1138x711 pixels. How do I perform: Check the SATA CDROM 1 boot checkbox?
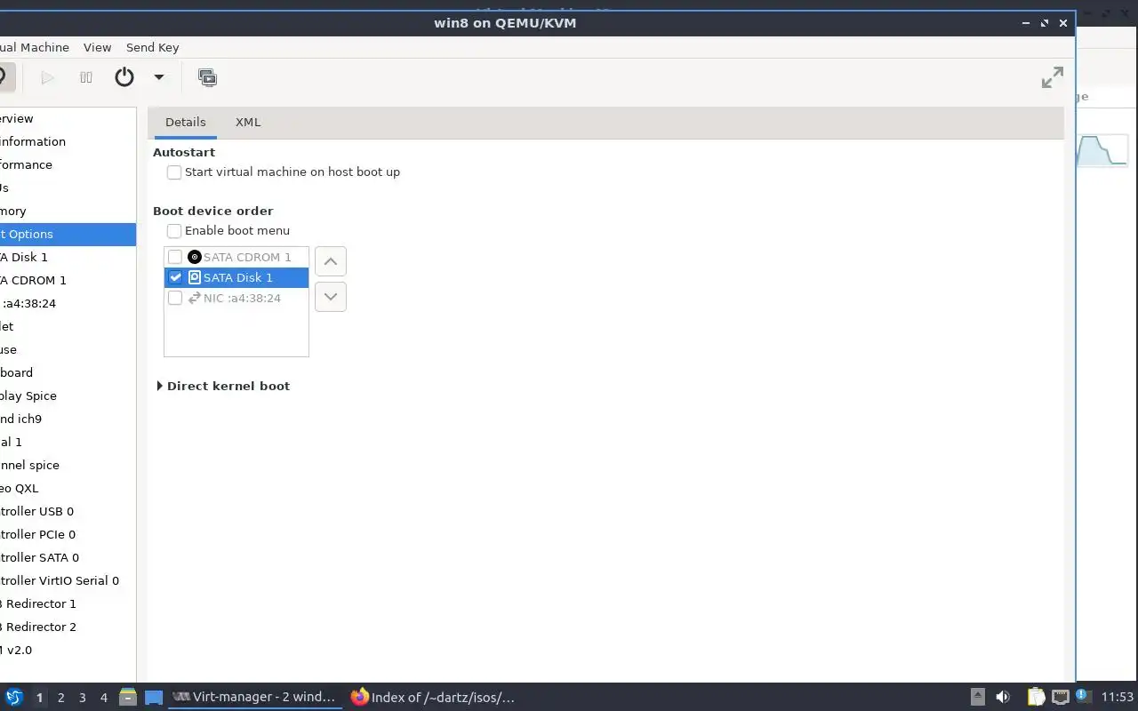[175, 257]
